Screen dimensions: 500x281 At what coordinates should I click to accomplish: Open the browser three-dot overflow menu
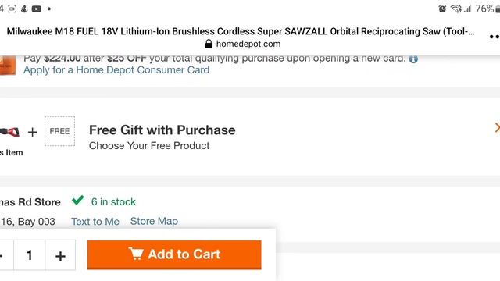click(x=495, y=37)
